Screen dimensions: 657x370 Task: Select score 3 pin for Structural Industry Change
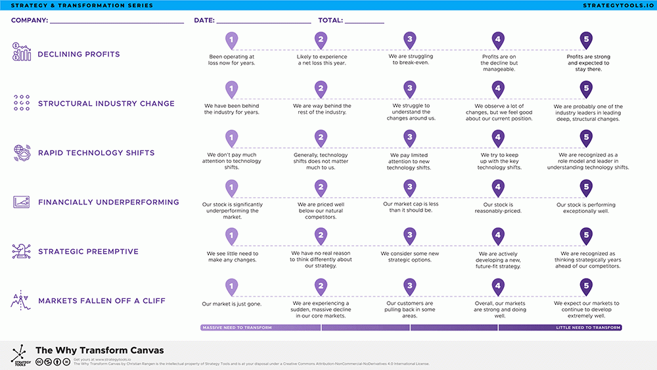pos(410,89)
